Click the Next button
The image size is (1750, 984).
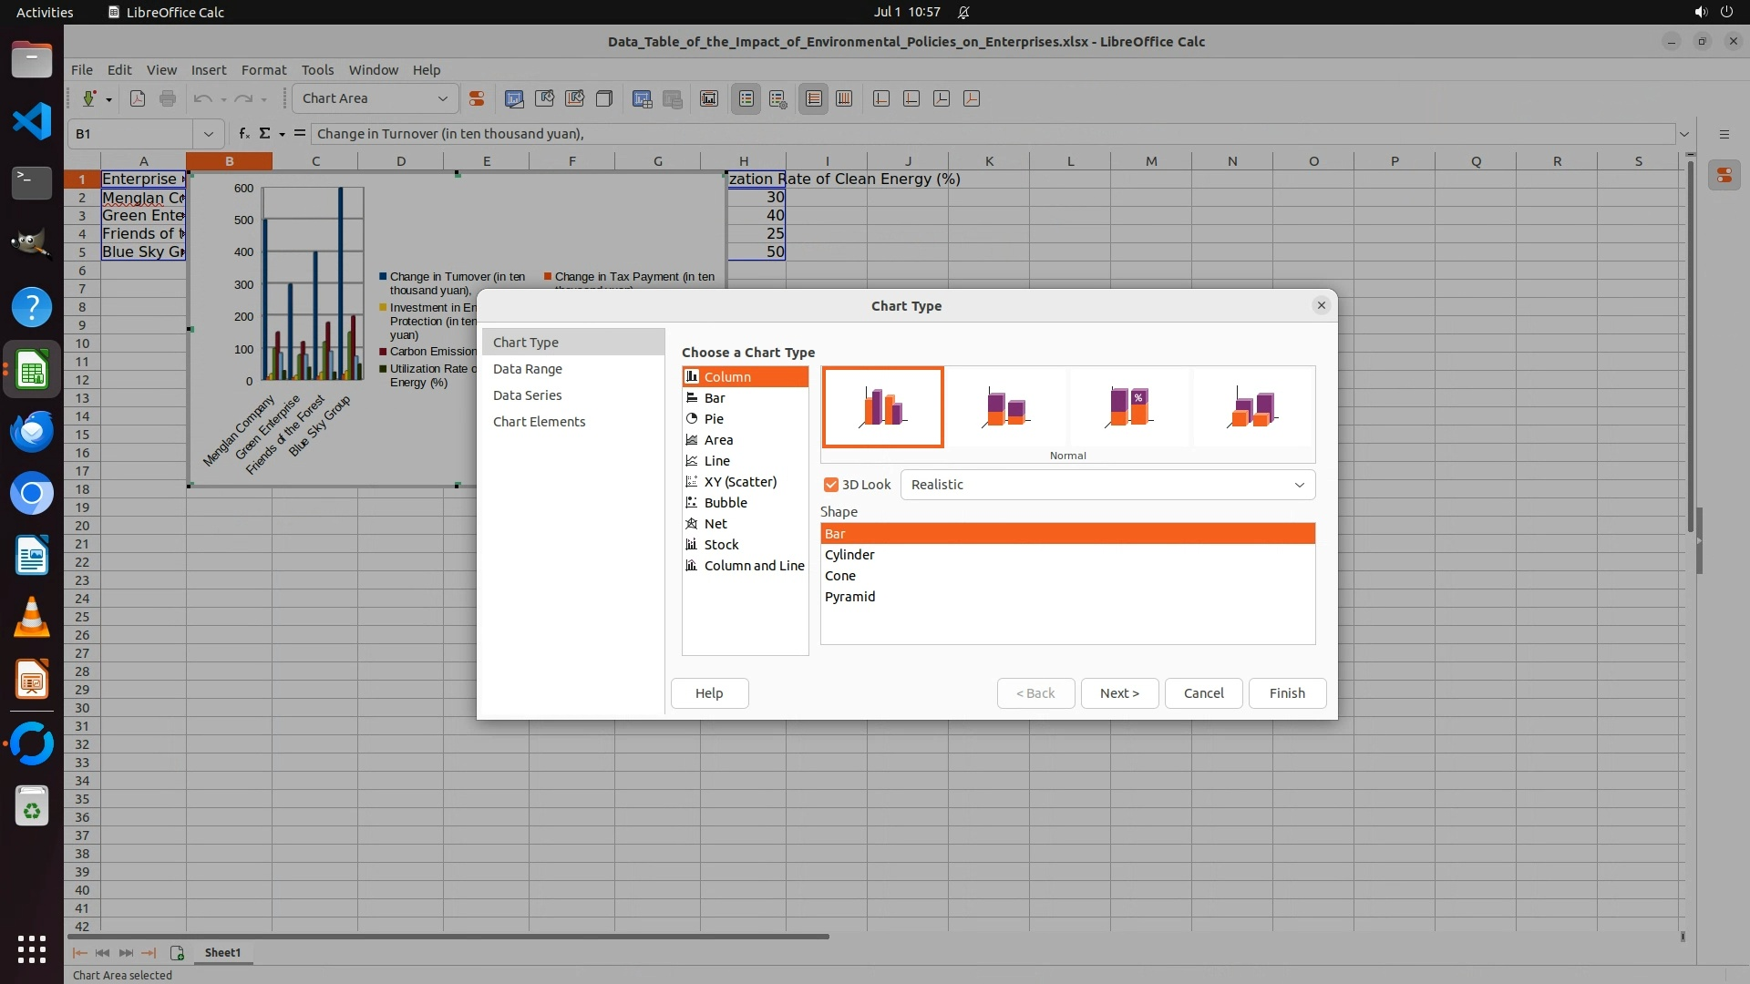pyautogui.click(x=1118, y=693)
